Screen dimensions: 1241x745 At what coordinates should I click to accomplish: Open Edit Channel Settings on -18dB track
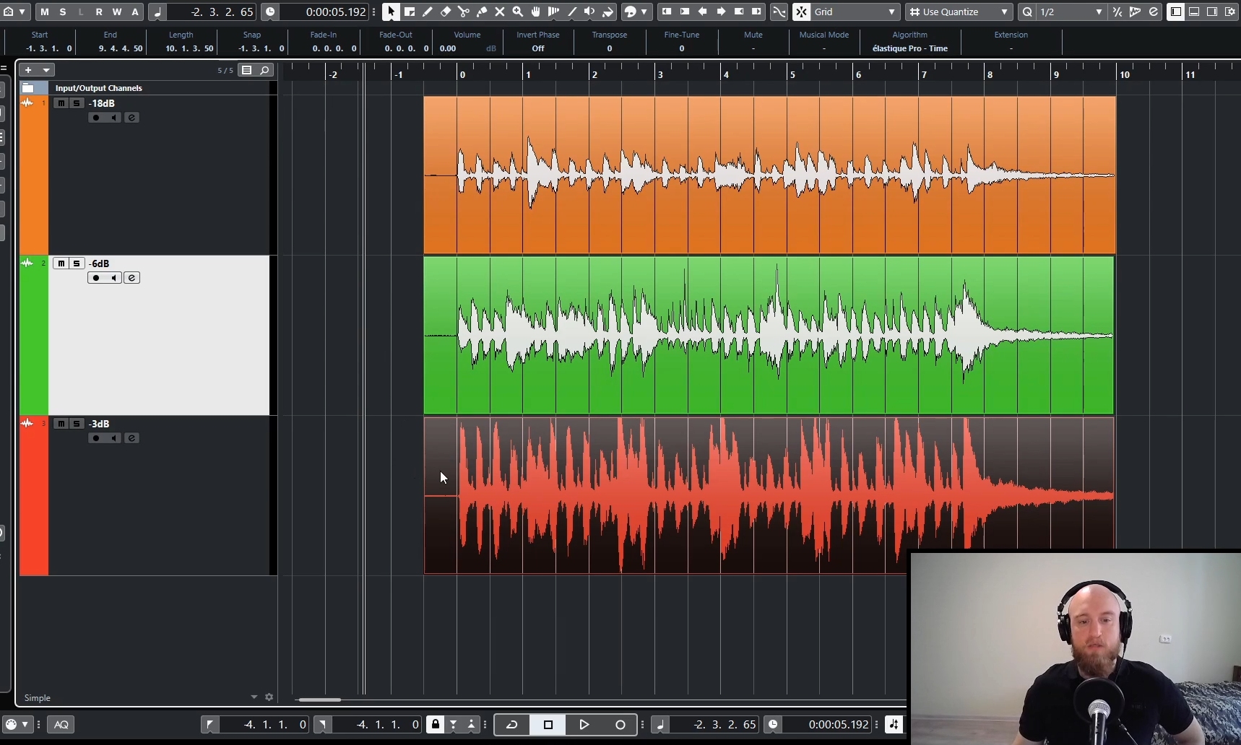pyautogui.click(x=131, y=118)
